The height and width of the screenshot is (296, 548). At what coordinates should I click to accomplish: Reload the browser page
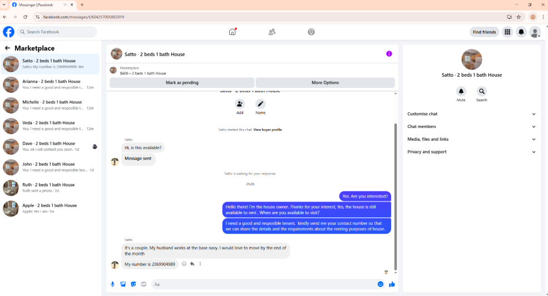click(x=25, y=17)
